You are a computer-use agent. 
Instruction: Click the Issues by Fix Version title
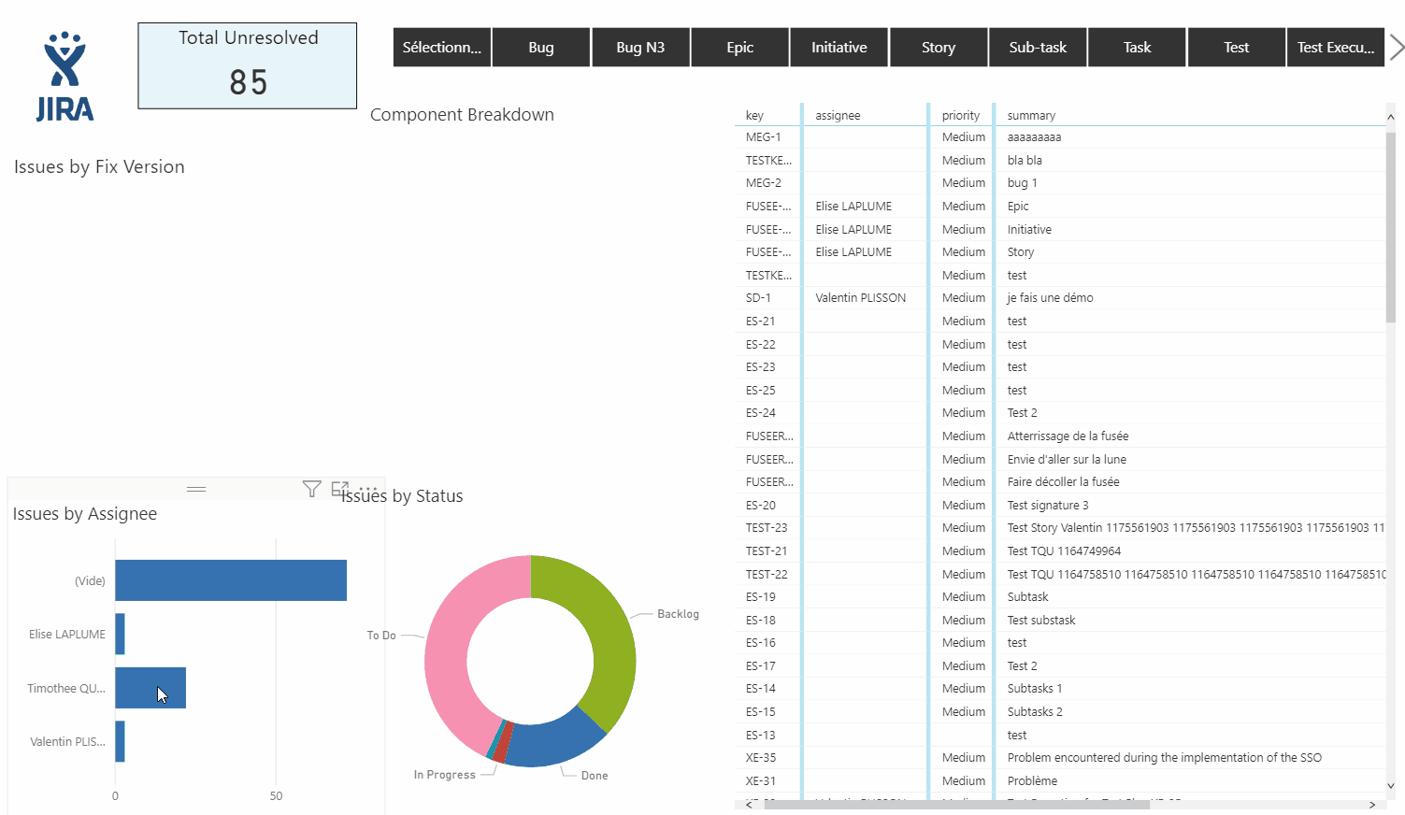[99, 167]
